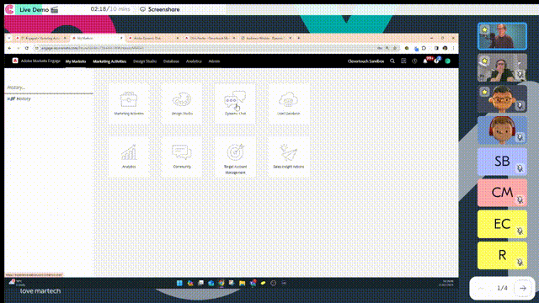
Task: Select the presenter video thumbnail at top
Action: pyautogui.click(x=502, y=36)
